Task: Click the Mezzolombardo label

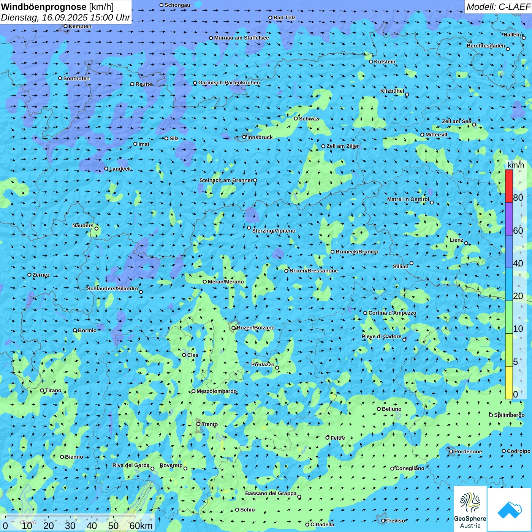Action: [x=217, y=391]
